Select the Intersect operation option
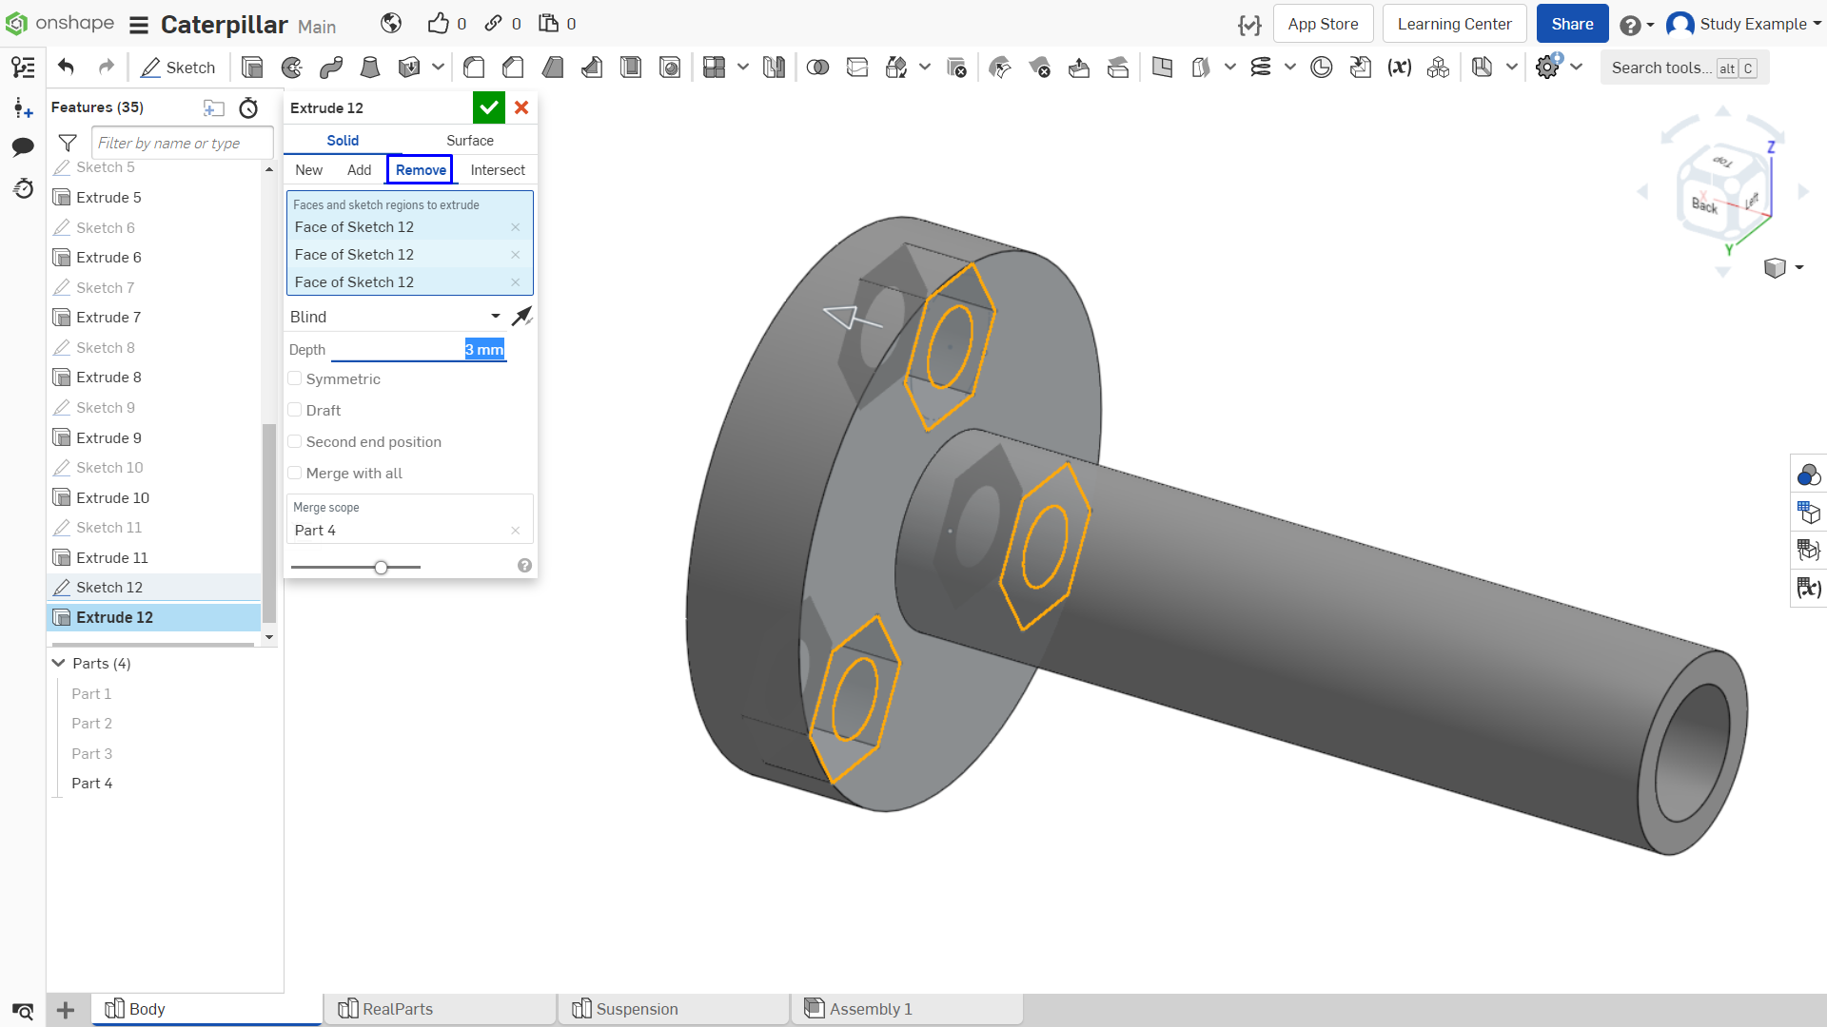Image resolution: width=1827 pixels, height=1027 pixels. [498, 170]
